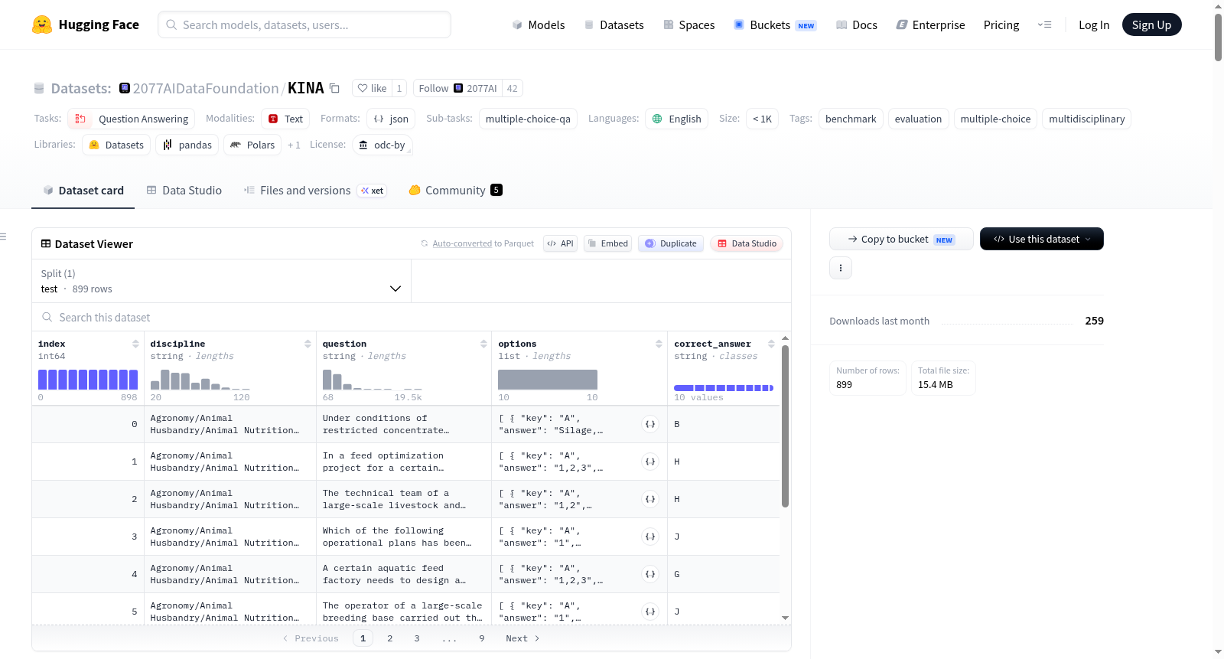Click the dataset table vertical scrollbar
This screenshot has height=659, width=1224.
785,426
